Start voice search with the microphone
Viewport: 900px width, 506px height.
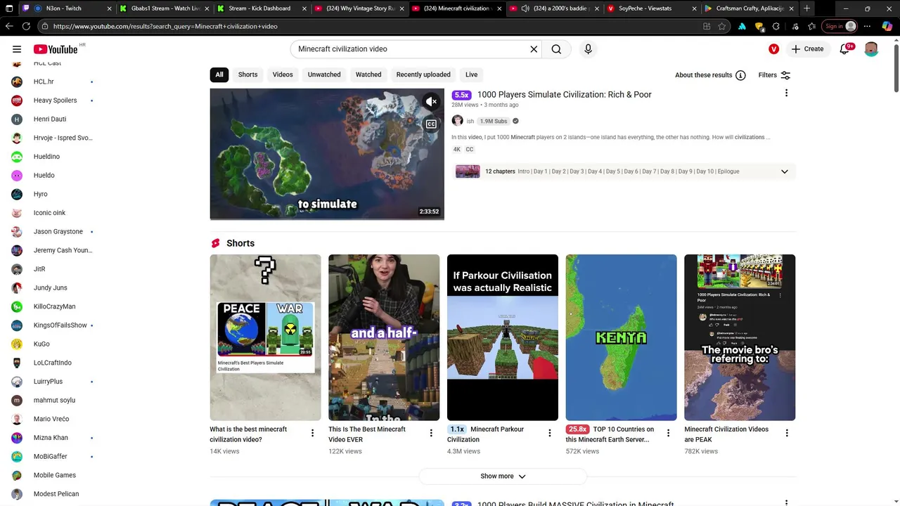coord(589,49)
